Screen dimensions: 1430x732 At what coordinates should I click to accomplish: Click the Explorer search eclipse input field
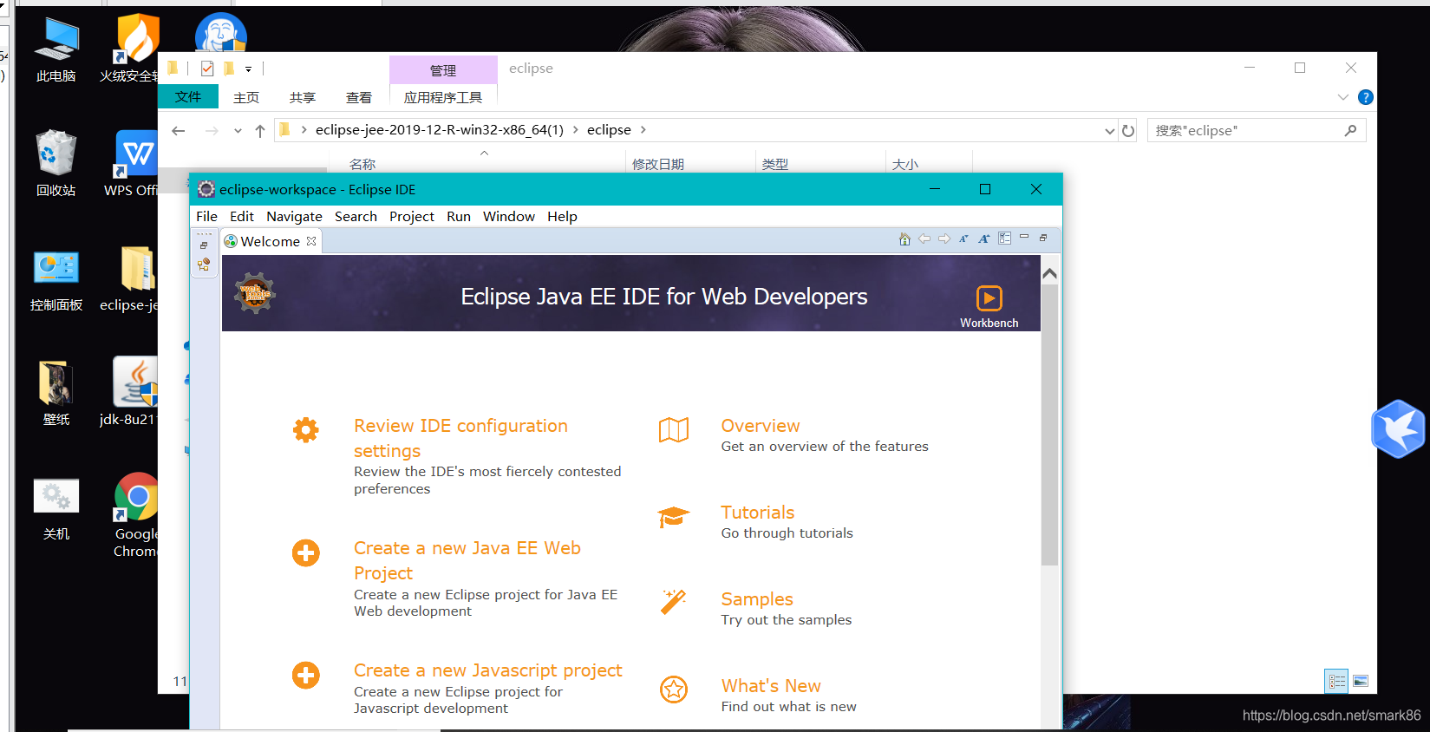[1257, 130]
